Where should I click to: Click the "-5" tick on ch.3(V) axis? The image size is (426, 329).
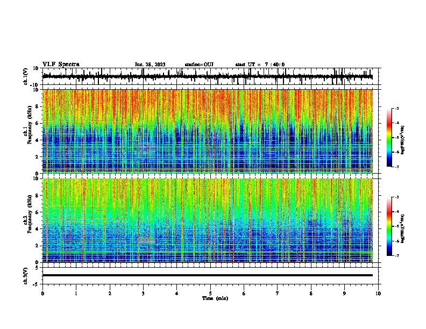(36, 284)
